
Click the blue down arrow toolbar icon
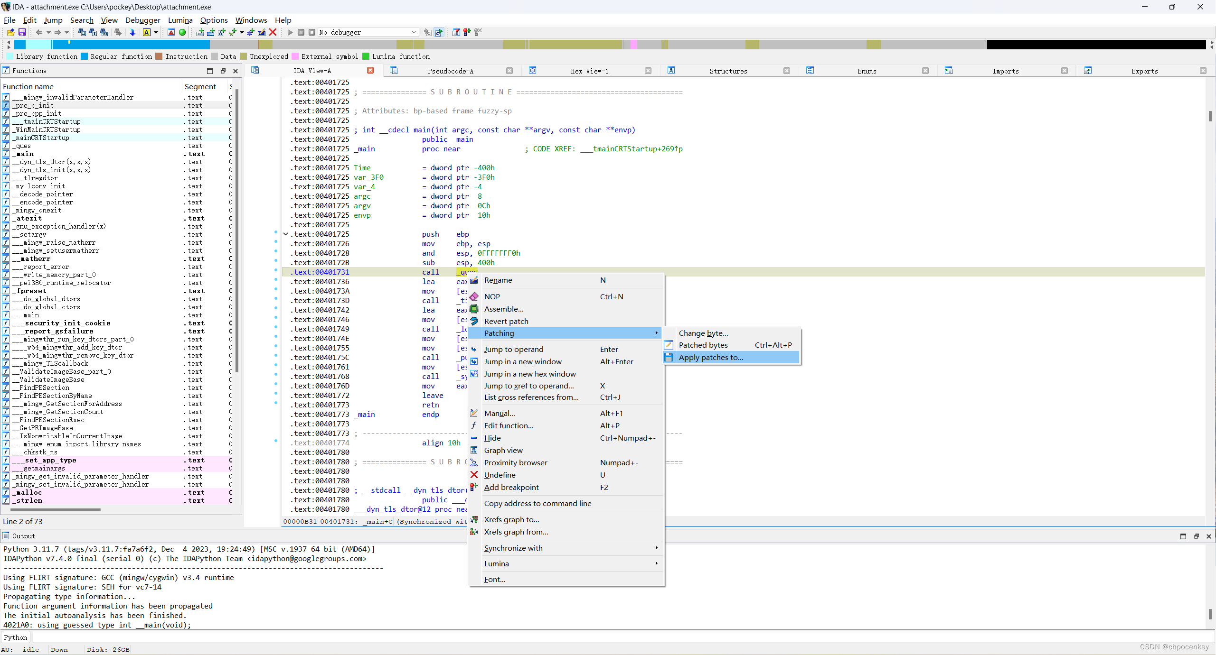(132, 32)
